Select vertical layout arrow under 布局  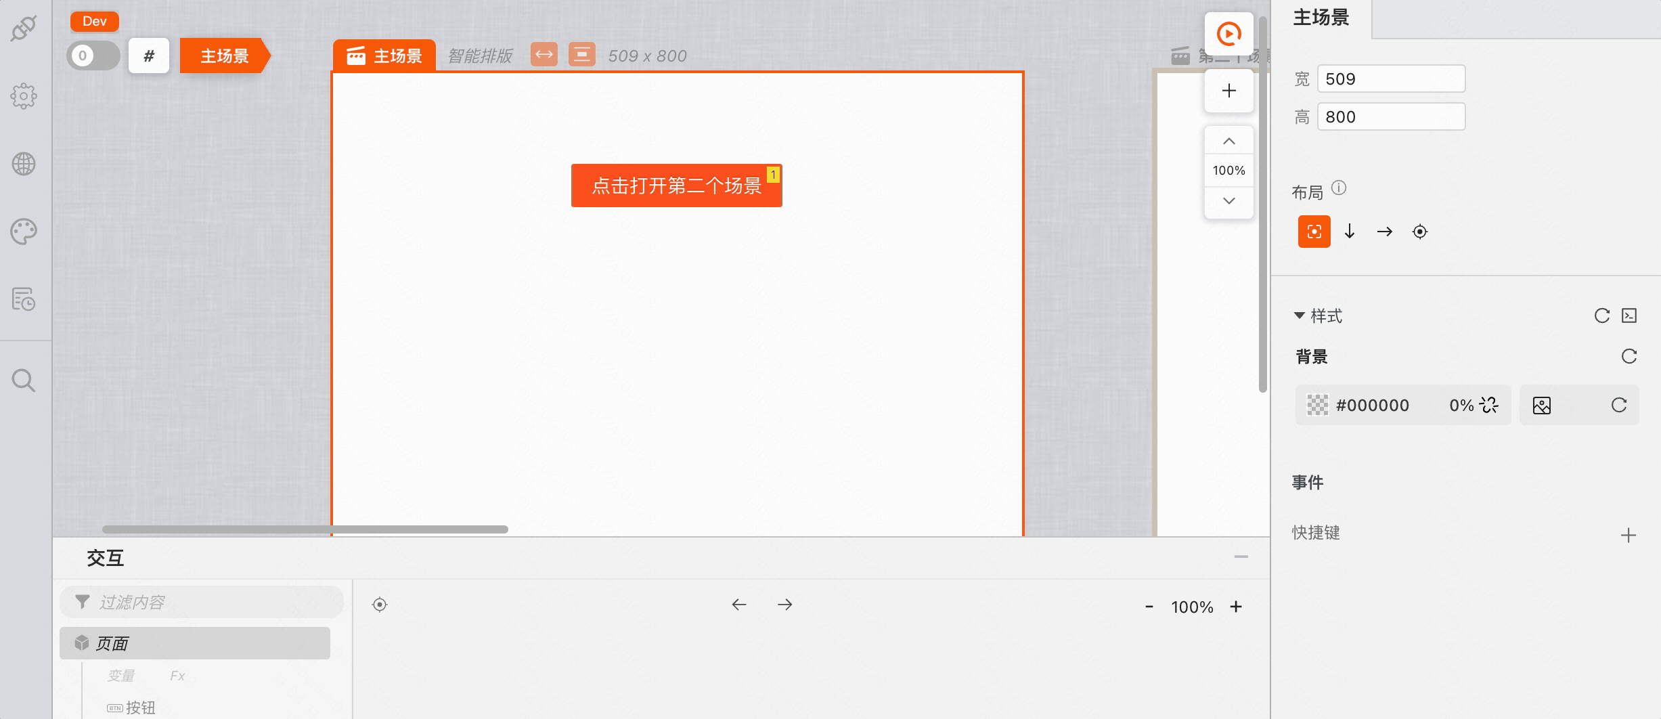click(1350, 232)
